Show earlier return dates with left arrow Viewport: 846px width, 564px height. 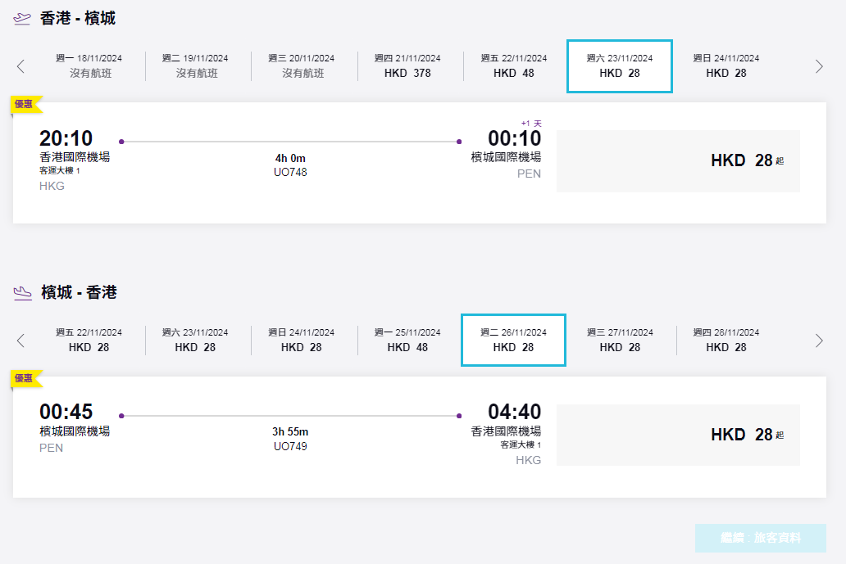pyautogui.click(x=21, y=341)
